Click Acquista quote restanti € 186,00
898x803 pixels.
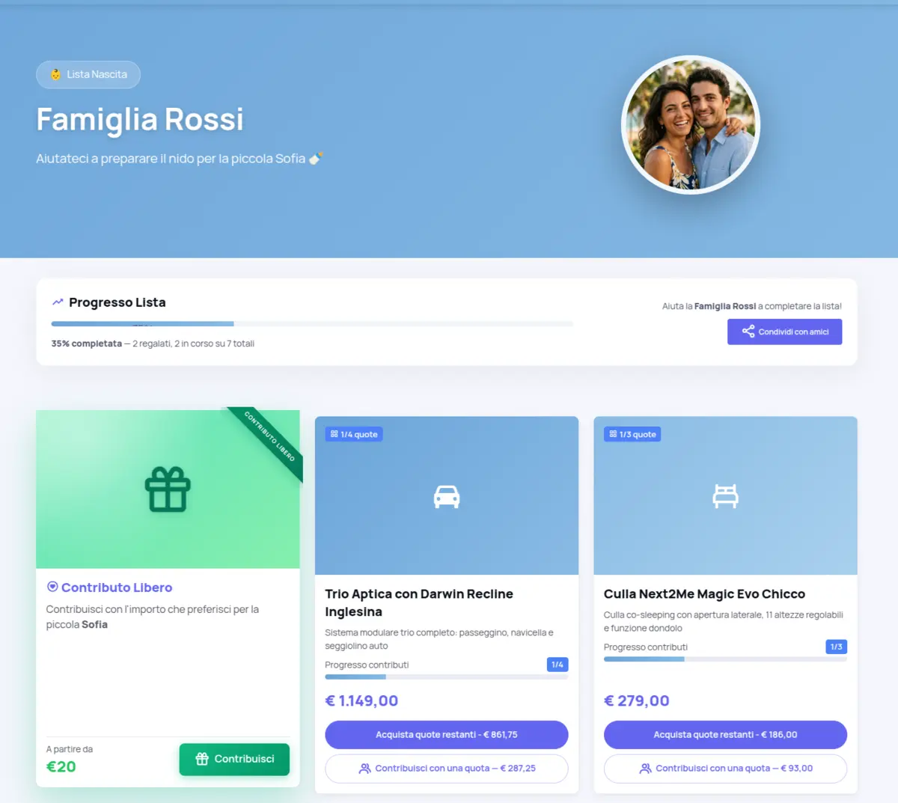point(725,735)
